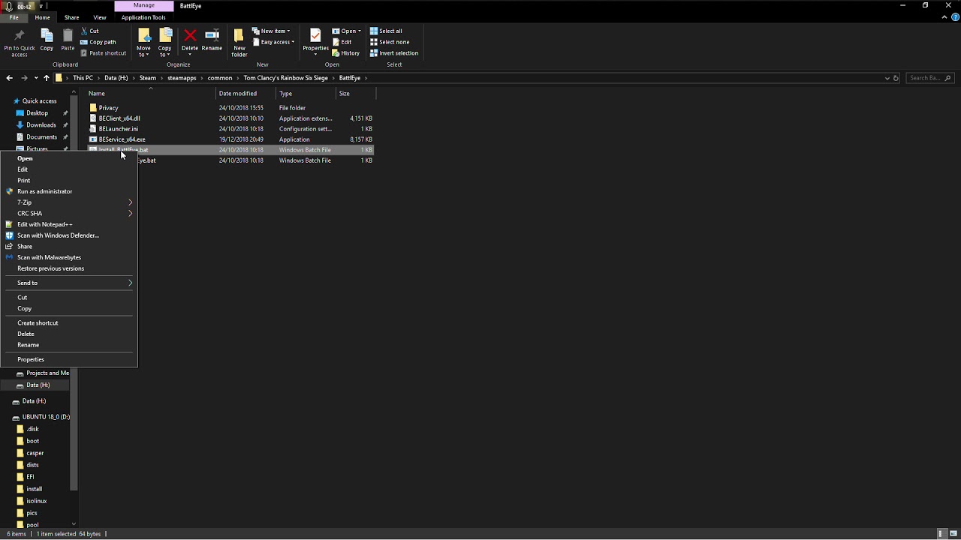
Task: Open the Application Tools tab
Action: tap(143, 17)
